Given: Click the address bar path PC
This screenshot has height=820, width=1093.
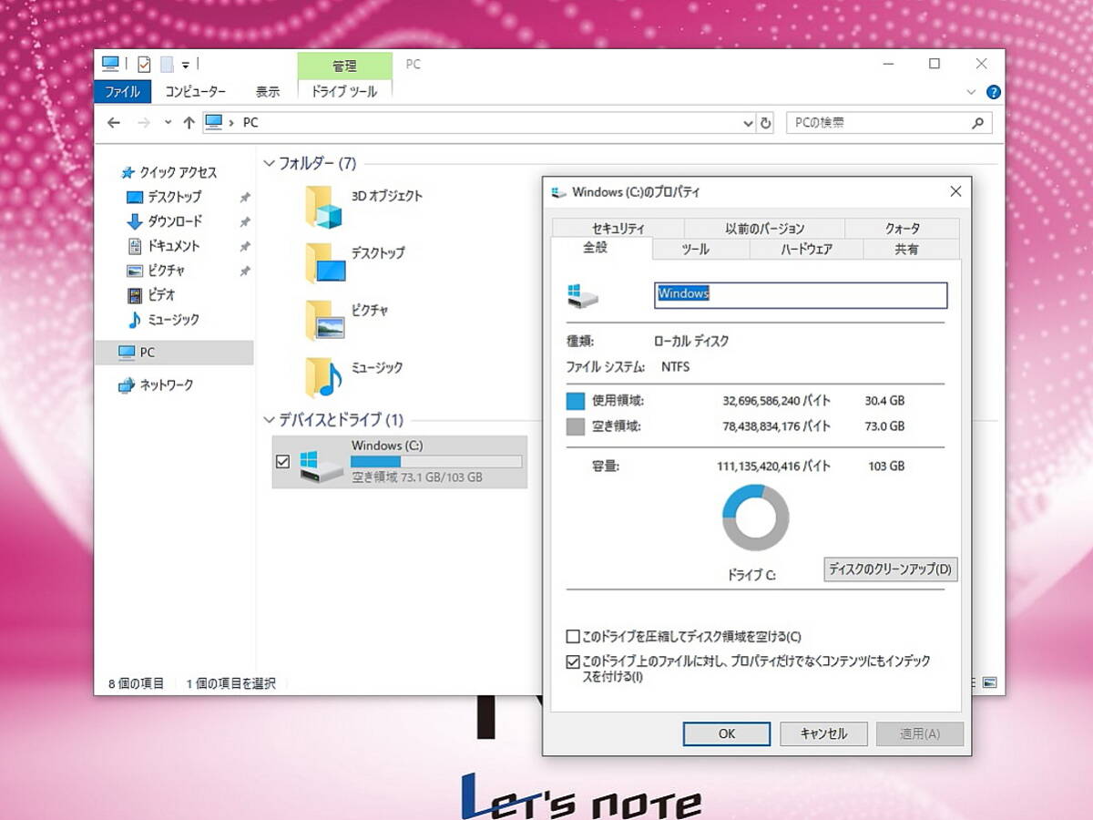Looking at the screenshot, I should [250, 122].
